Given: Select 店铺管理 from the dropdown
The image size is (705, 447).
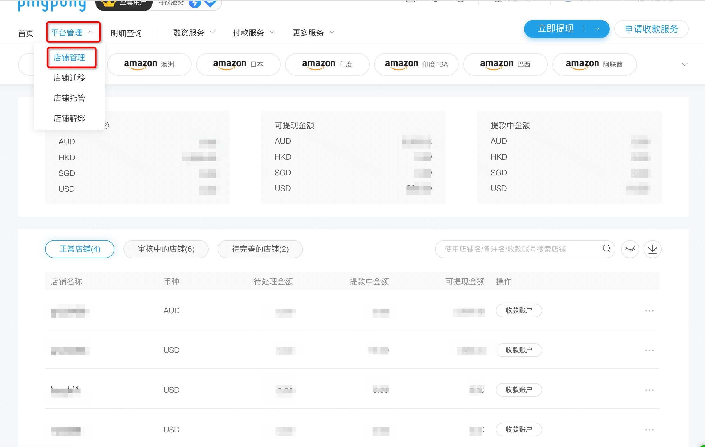Looking at the screenshot, I should click(69, 57).
